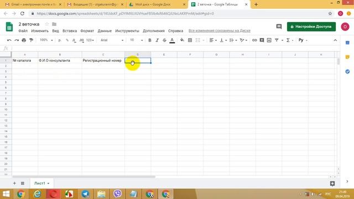Click the Redo icon in toolbar

(x=17, y=40)
